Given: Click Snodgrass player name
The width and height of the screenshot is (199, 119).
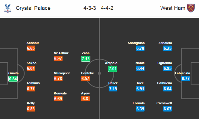Looking at the screenshot, I should pos(136,43).
